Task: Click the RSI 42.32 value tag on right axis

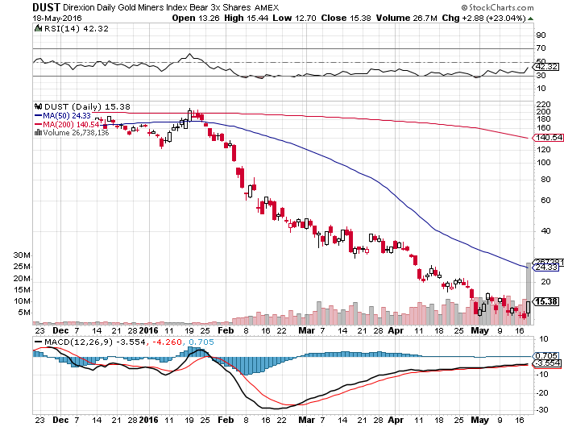Action: (x=547, y=67)
